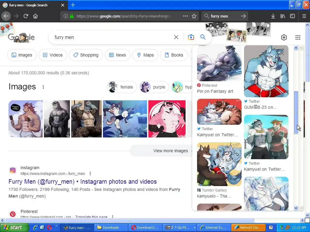Click the horizontal scrollbar left arrow
The image size is (310, 232).
click(2, 220)
